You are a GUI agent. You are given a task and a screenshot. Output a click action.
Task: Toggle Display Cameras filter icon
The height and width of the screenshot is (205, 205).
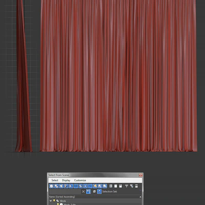pyautogui.click(x=66, y=186)
